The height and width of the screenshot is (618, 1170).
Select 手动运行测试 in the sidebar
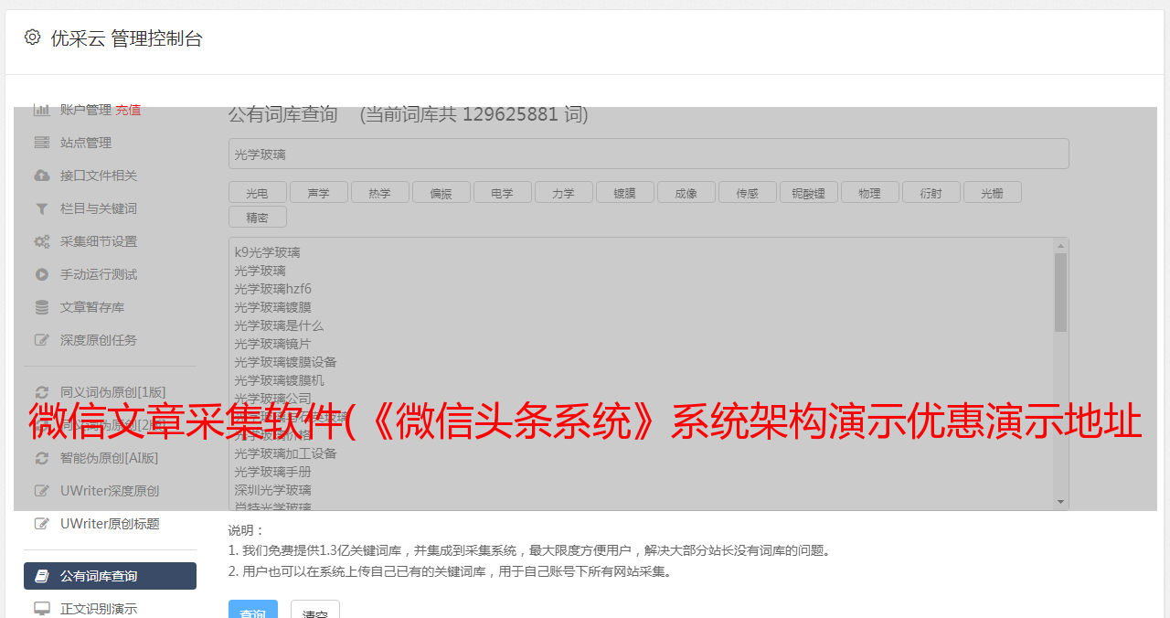(99, 274)
